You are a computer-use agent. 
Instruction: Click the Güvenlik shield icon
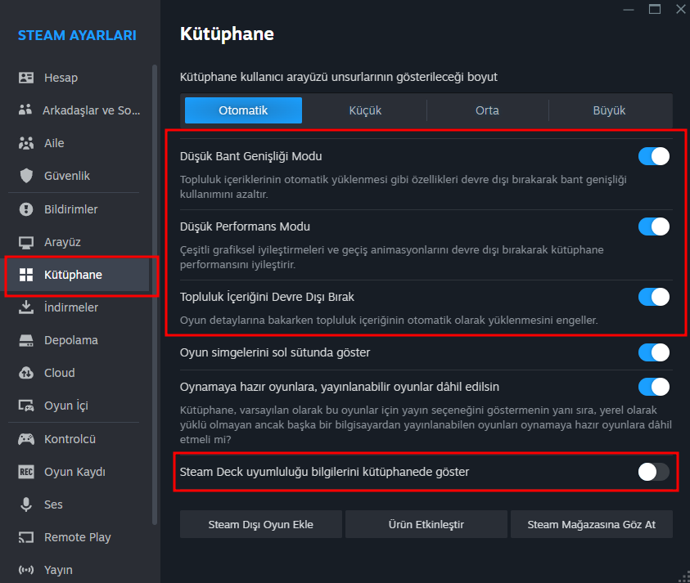(x=26, y=176)
